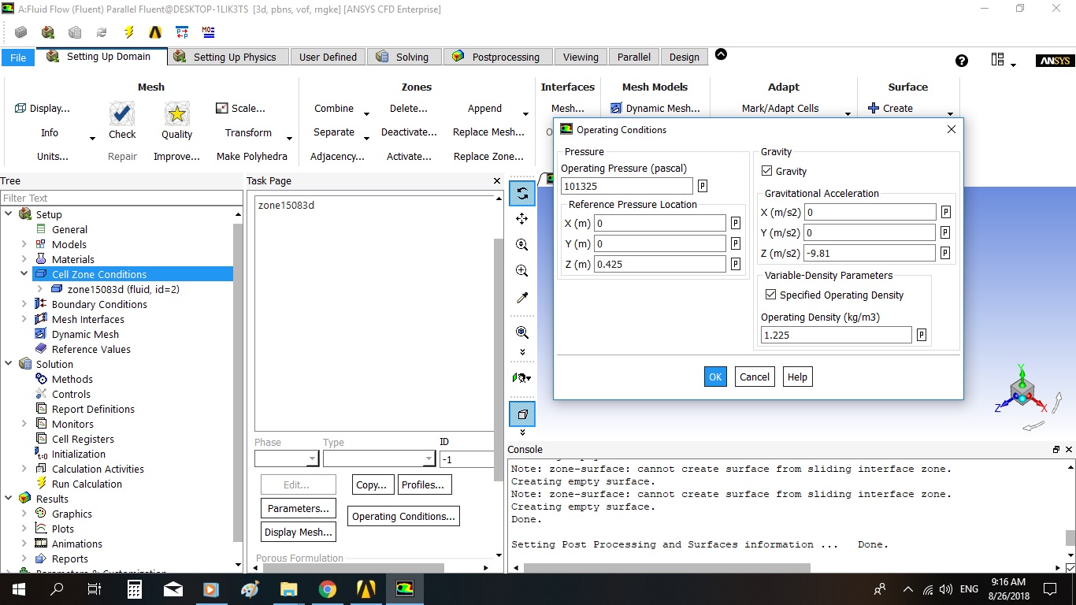Click the Operating Pressure input field
This screenshot has width=1076, height=605.
click(627, 187)
